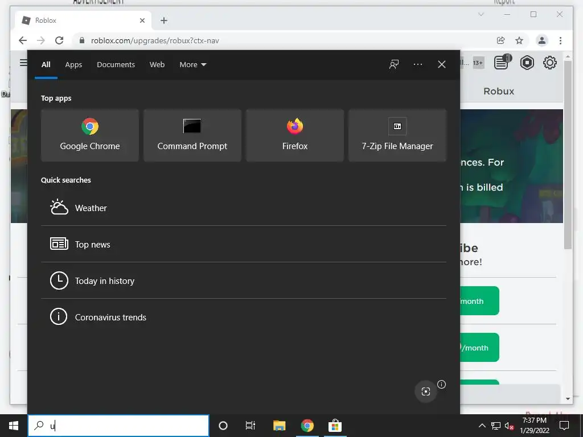Go back in the Chrome browser
Viewport: 583px width, 437px height.
[x=23, y=40]
